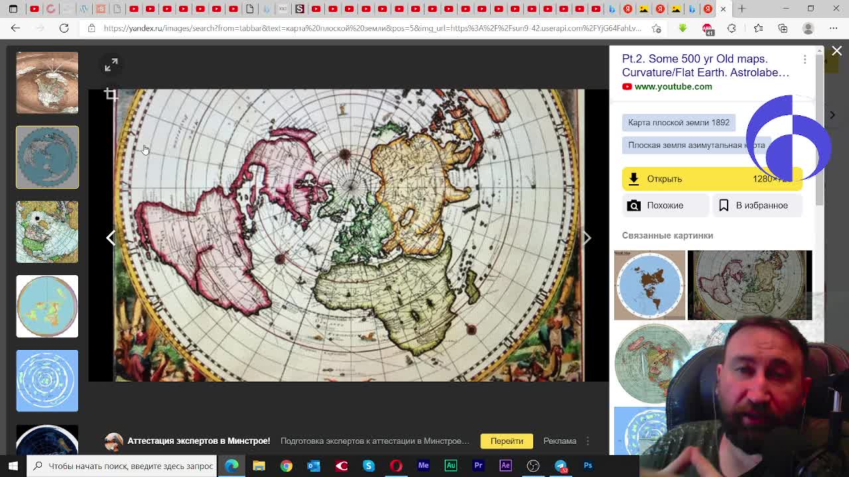Screen dimensions: 849x477
Task: Open Outlook from the taskbar
Action: point(314,466)
